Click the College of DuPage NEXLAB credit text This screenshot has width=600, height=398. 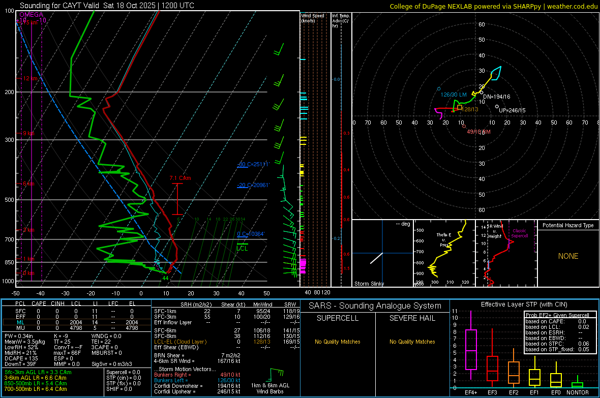(494, 6)
